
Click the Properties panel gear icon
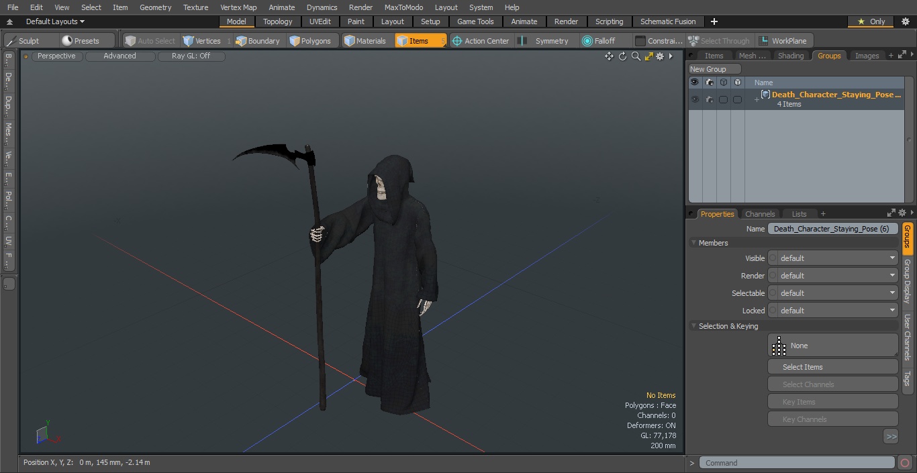(x=902, y=213)
